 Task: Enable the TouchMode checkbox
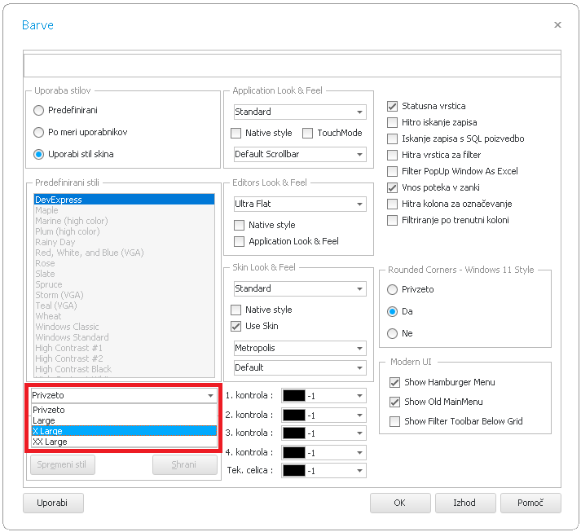point(308,133)
